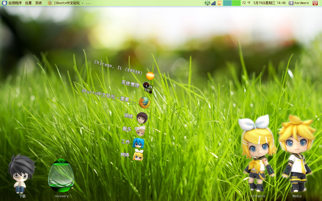This screenshot has height=201, width=322.
Task: Click the Chicago, IL (60660) weather label
Action: click(119, 68)
